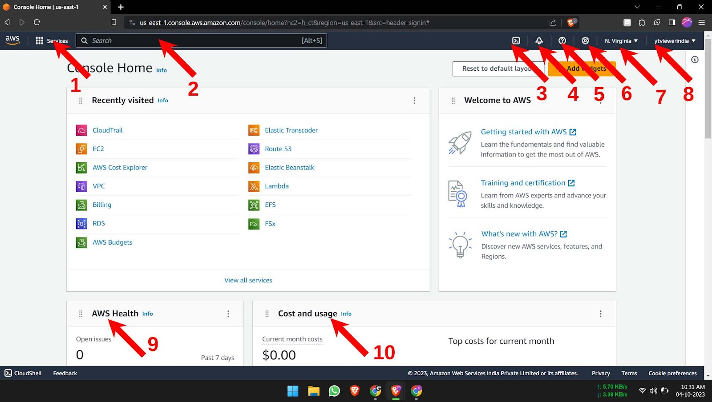
Task: Click the share icon in the address bar
Action: (553, 22)
